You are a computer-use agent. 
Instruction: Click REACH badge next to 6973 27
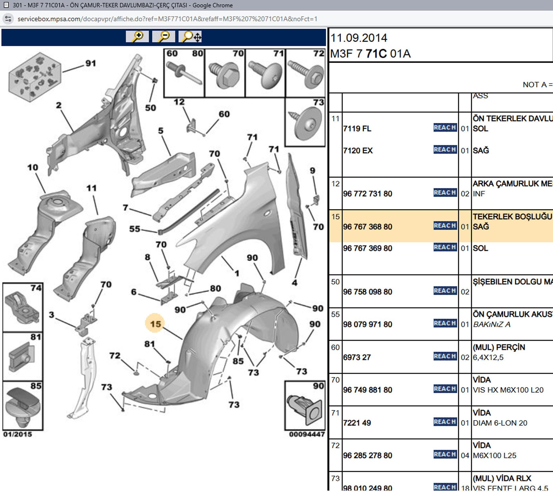coord(445,356)
